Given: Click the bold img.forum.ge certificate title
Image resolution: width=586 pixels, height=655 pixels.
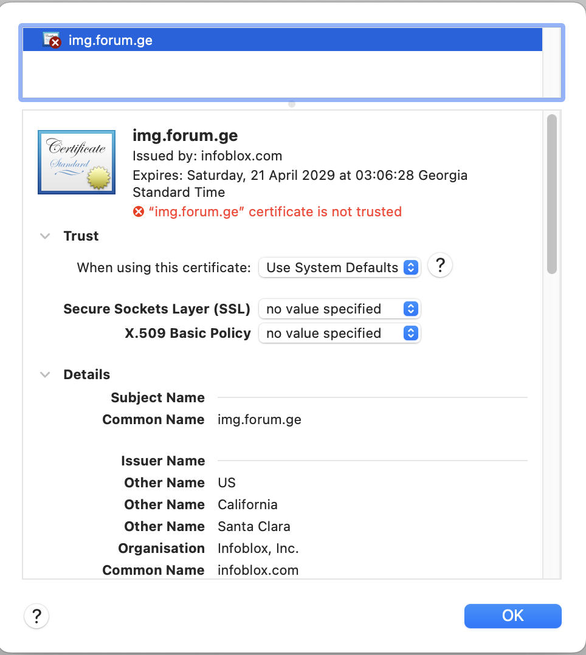Looking at the screenshot, I should (185, 135).
